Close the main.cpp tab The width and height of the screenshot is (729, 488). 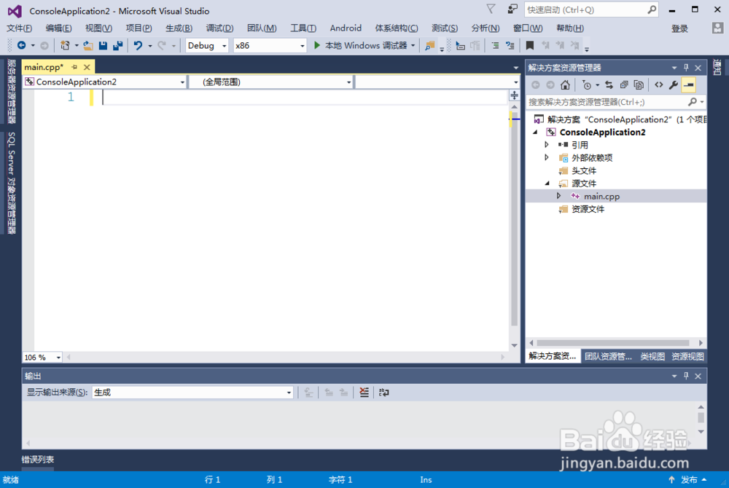[87, 67]
